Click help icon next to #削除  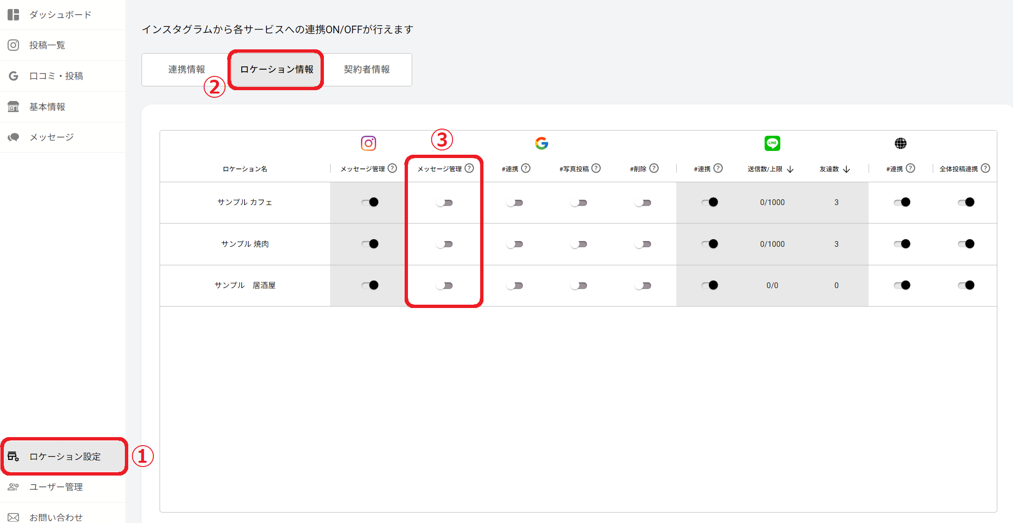(654, 168)
